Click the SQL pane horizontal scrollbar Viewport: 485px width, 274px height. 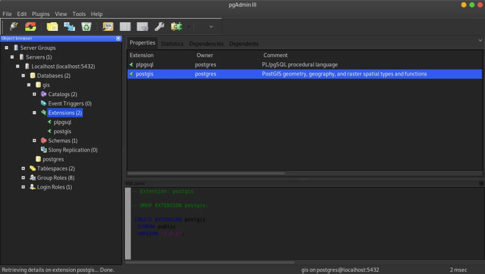point(210,263)
